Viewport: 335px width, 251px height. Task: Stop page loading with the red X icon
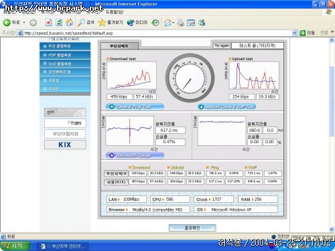pos(48,23)
